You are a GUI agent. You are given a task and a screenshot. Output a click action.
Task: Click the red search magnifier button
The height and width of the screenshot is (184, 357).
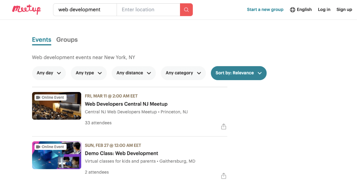click(x=186, y=9)
